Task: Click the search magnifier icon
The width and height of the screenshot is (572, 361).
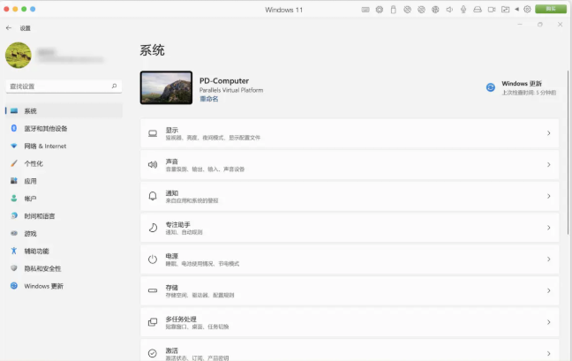Action: point(114,86)
